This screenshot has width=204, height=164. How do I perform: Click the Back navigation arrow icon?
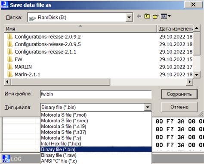(x=139, y=16)
